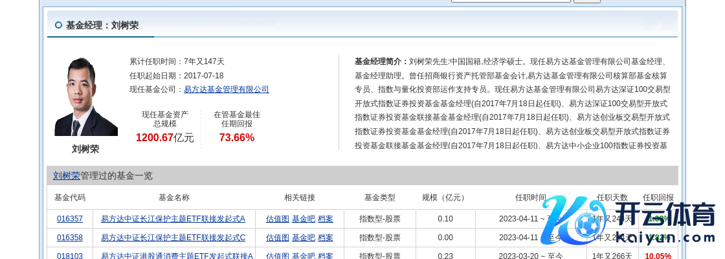The width and height of the screenshot is (725, 259).
Task: Click the portrait photo of 刘树荣
Action: pyautogui.click(x=86, y=96)
